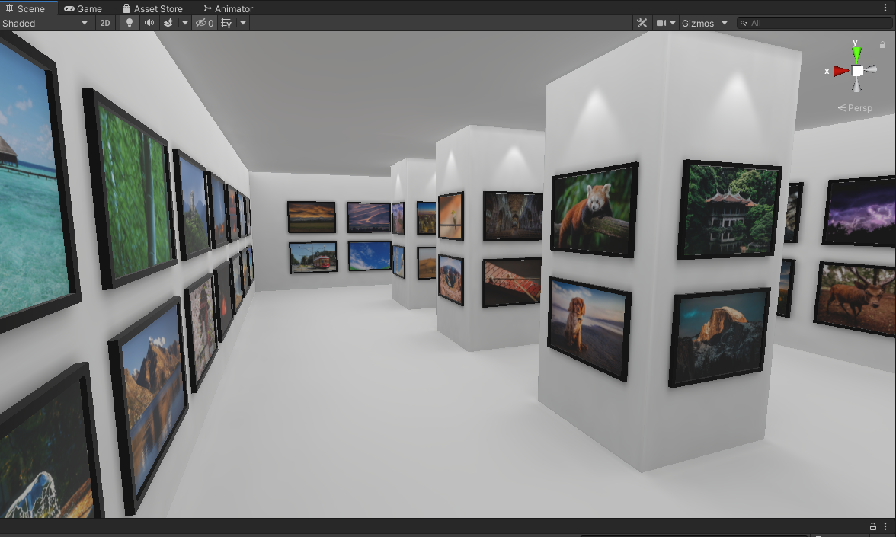
Task: Click the green Y axis of the orientation gizmo
Action: [856, 53]
